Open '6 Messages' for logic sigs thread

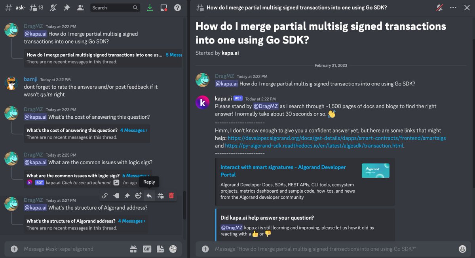click(x=135, y=176)
